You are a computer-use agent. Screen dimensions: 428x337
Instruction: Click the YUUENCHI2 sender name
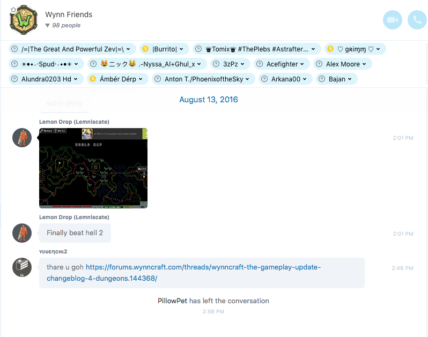click(53, 252)
